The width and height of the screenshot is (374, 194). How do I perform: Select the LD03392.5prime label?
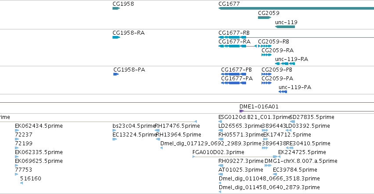pyautogui.click(x=308, y=126)
